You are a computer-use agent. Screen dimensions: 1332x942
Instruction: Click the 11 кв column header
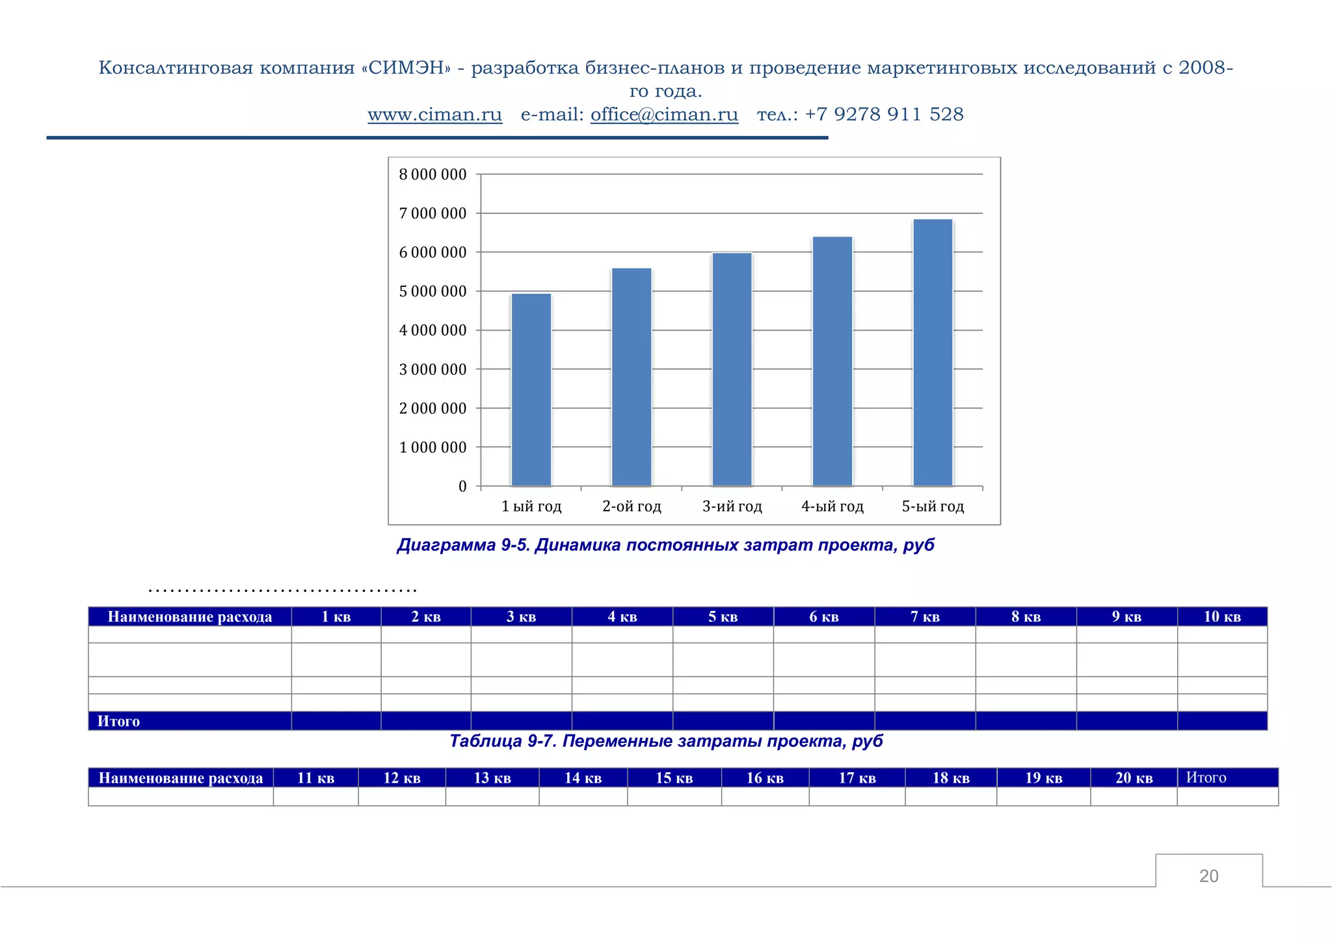coord(315,778)
